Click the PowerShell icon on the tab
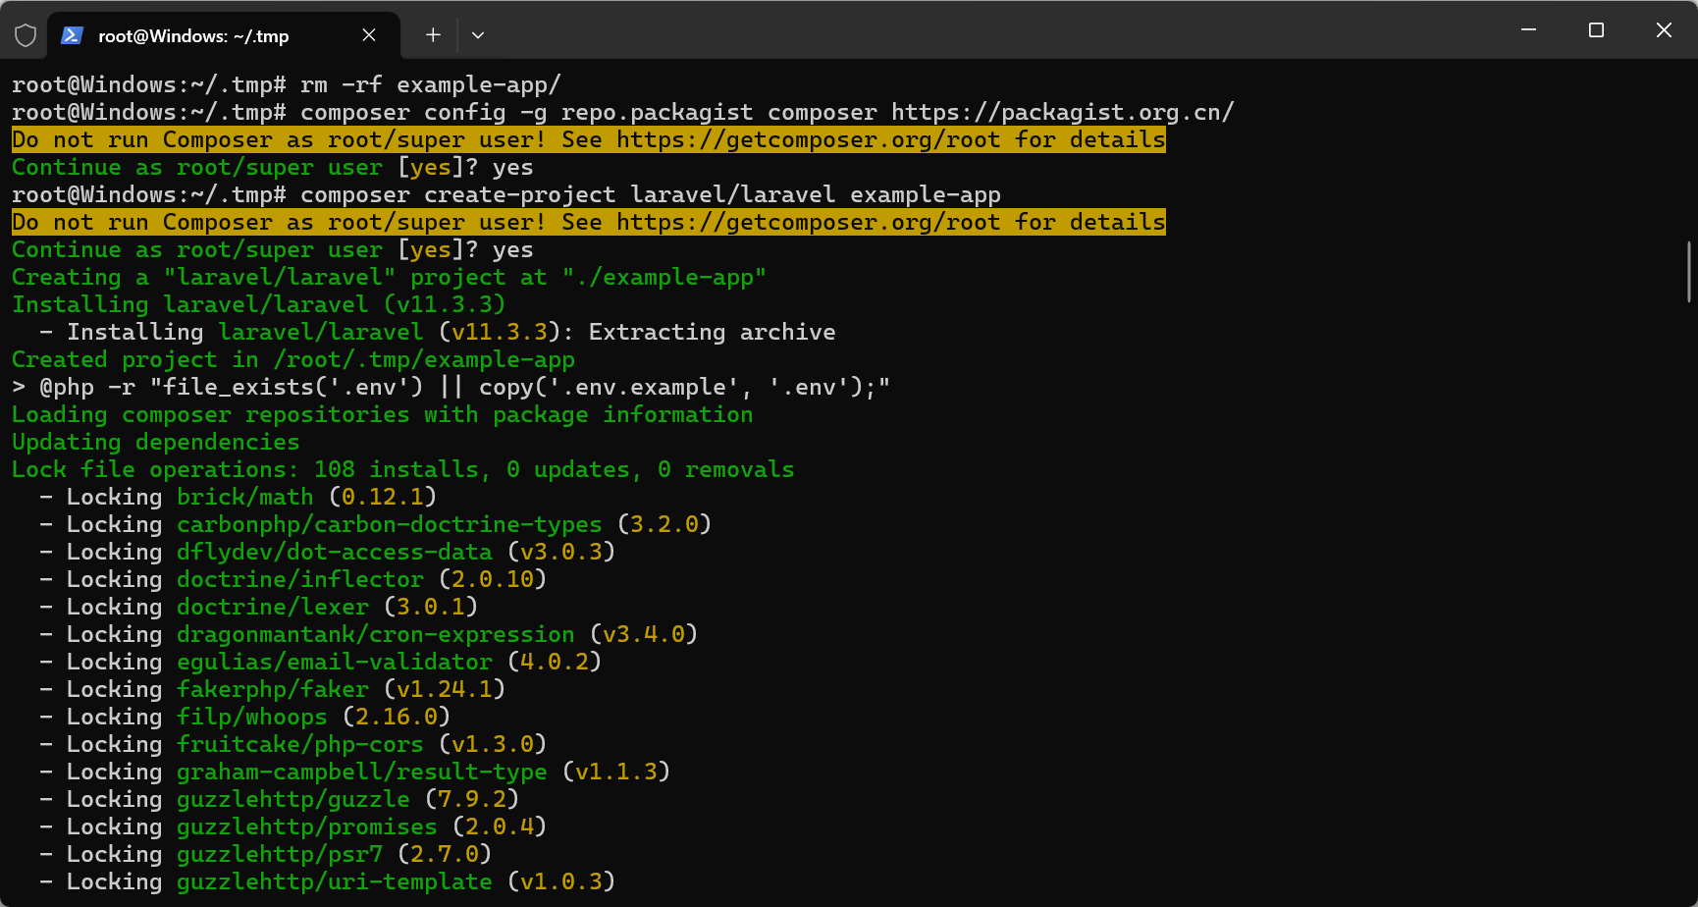This screenshot has width=1698, height=907. point(72,35)
